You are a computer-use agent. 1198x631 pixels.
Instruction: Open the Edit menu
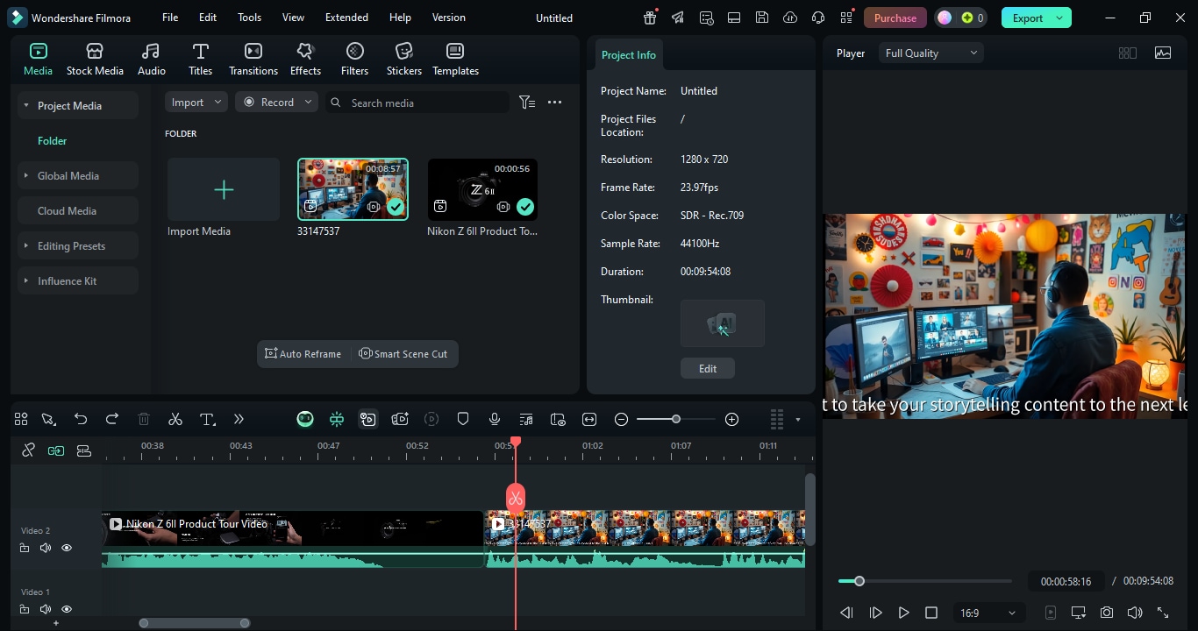[208, 18]
